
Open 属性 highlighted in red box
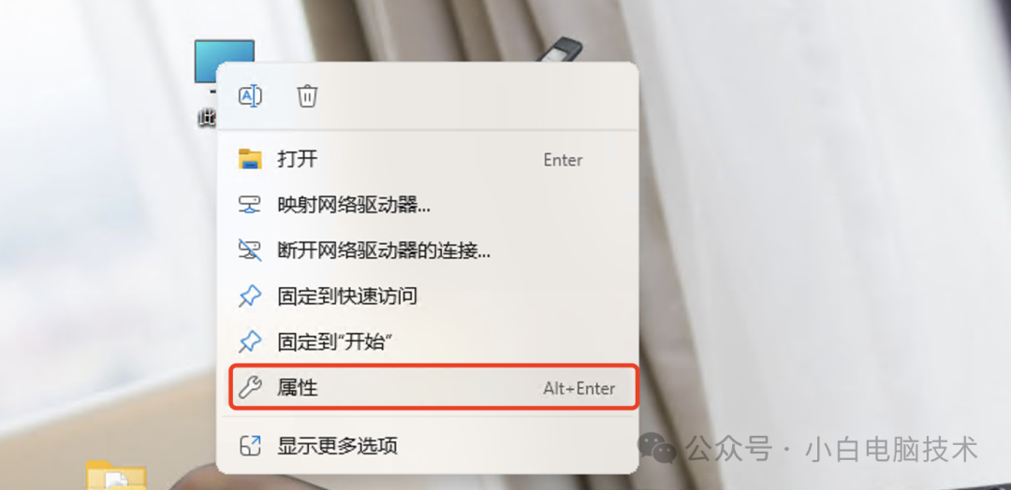point(434,388)
